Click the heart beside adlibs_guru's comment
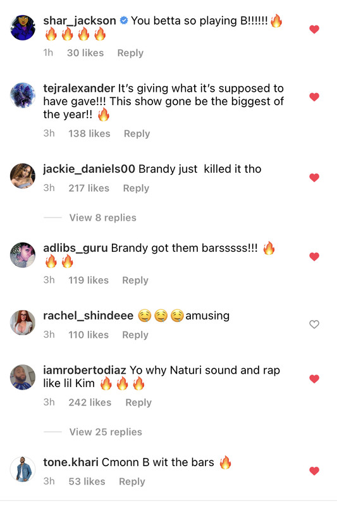This screenshot has height=506, width=337. 314,257
